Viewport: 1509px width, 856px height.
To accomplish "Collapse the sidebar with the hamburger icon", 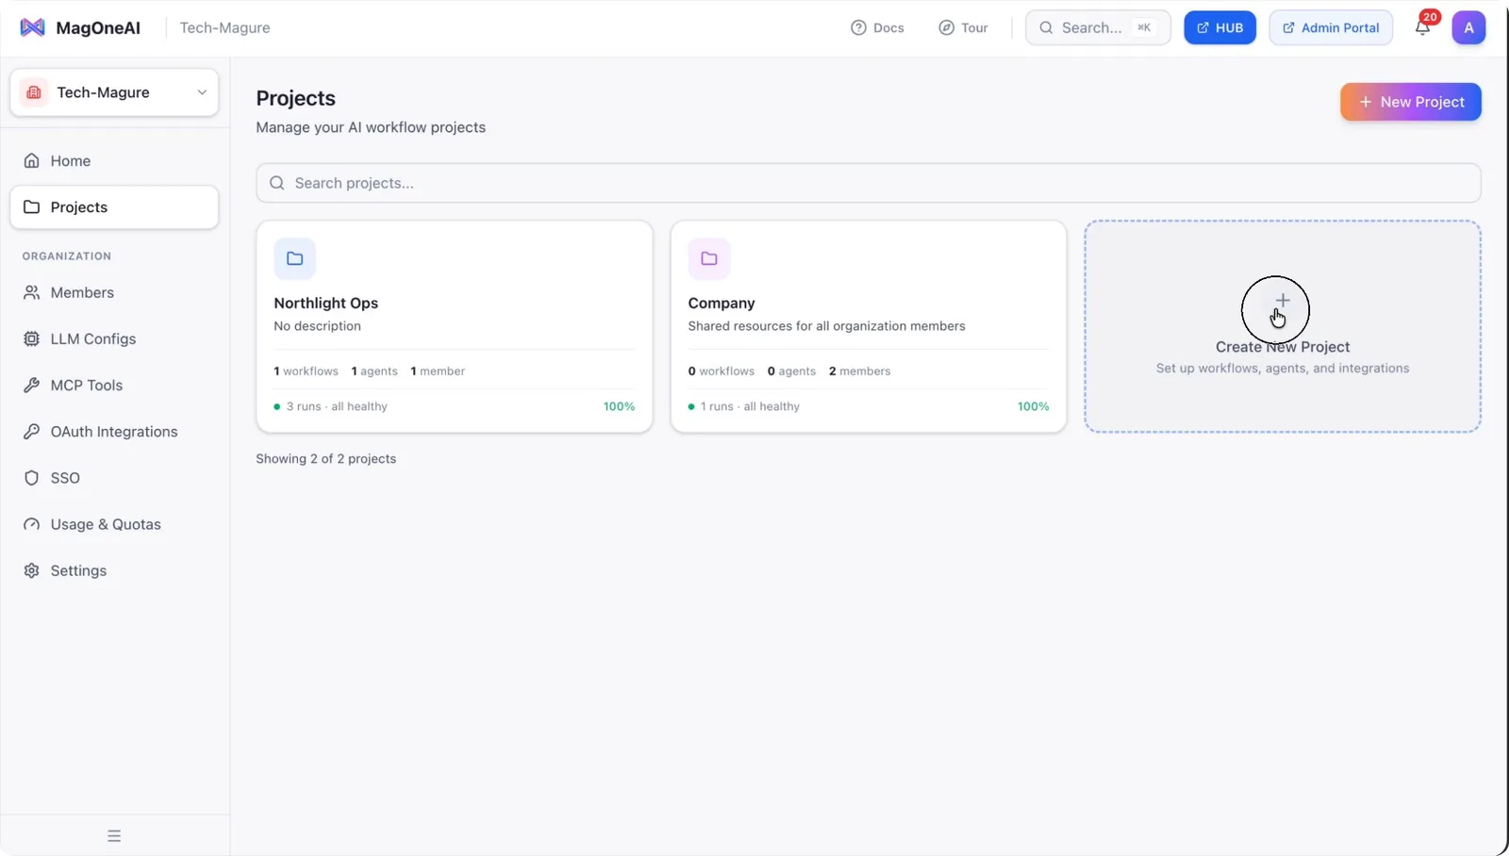I will (114, 835).
